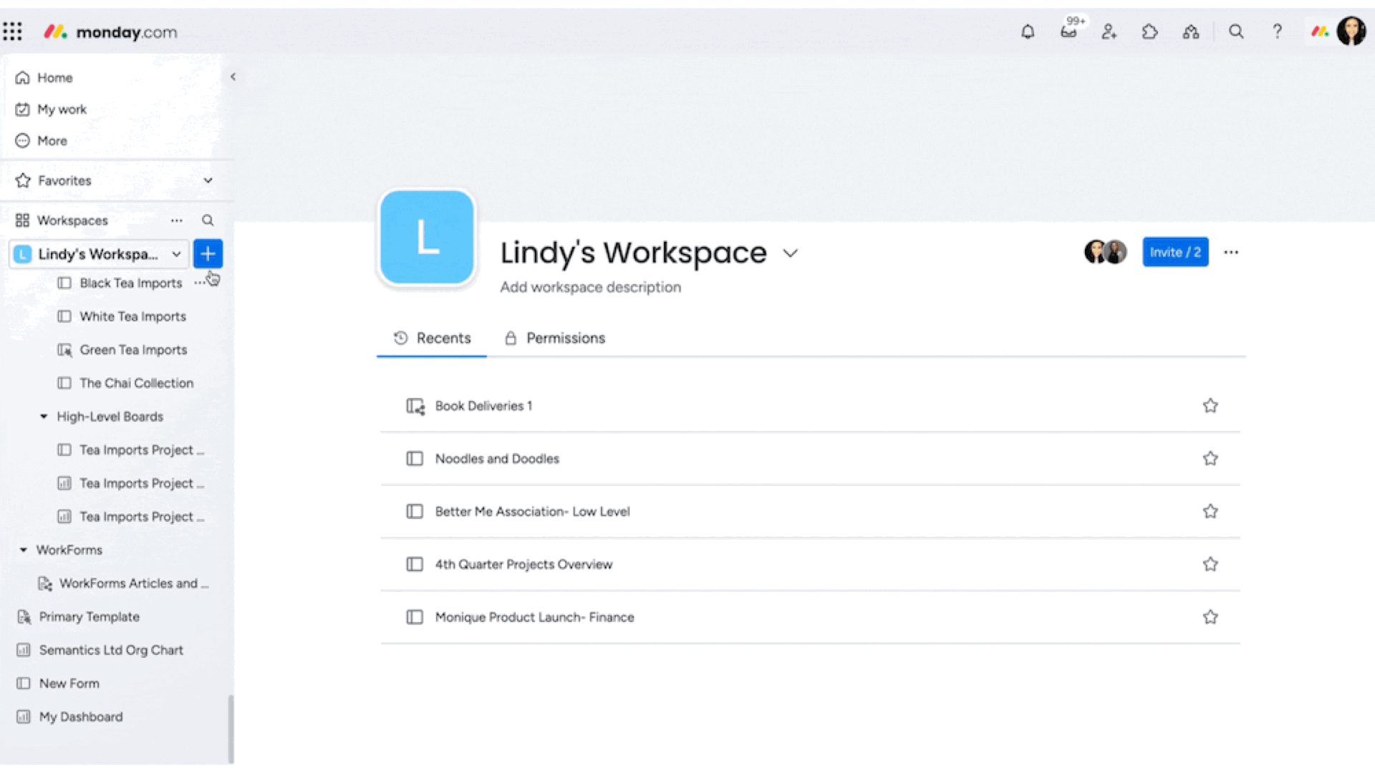Click the Workspaces grid icon

pyautogui.click(x=22, y=220)
